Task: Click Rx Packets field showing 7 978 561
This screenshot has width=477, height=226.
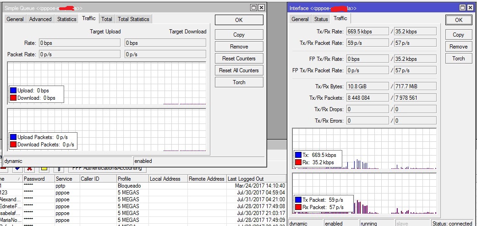Action: click(x=415, y=98)
